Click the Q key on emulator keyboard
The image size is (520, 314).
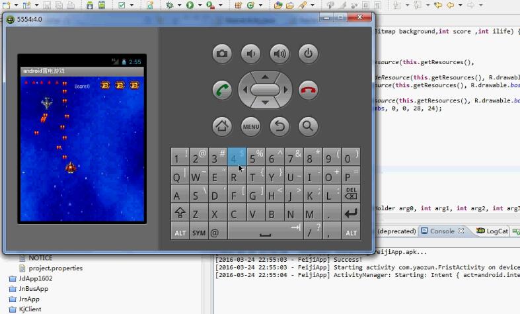tap(180, 175)
